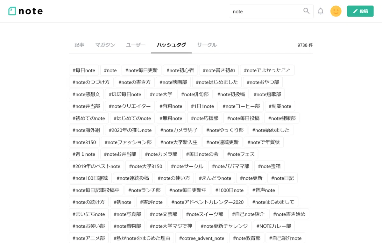This screenshot has width=382, height=243.
Task: Open the #無料note hashtag
Action: coord(171,118)
